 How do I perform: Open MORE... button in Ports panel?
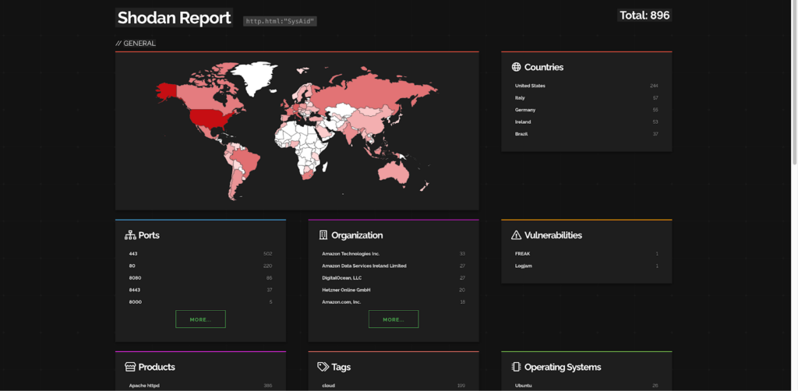[x=200, y=319]
